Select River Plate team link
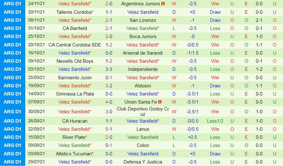Image resolution: width=283 pixels, height=166 pixels. pyautogui.click(x=74, y=137)
